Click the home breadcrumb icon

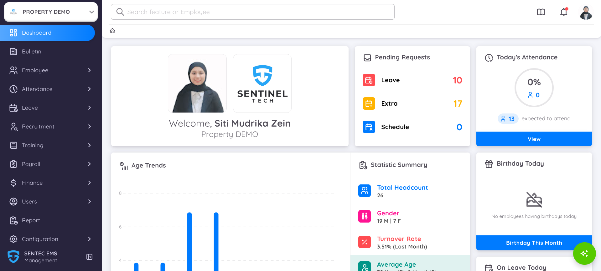tap(112, 31)
